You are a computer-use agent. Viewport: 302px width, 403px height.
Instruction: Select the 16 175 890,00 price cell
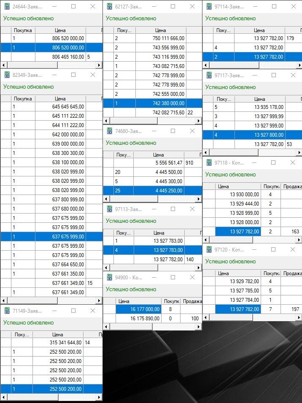[139, 319]
